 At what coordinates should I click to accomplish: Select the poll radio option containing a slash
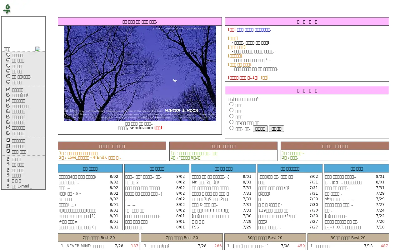[x=231, y=122]
